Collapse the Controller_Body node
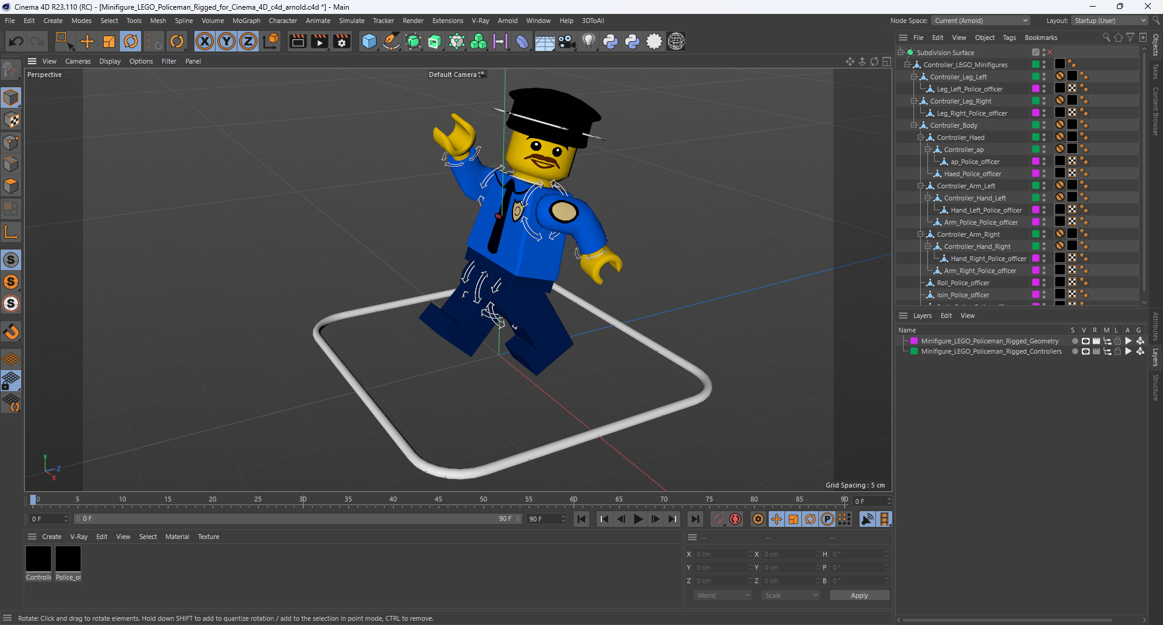Screen dimensions: 1163x625 [x=914, y=125]
